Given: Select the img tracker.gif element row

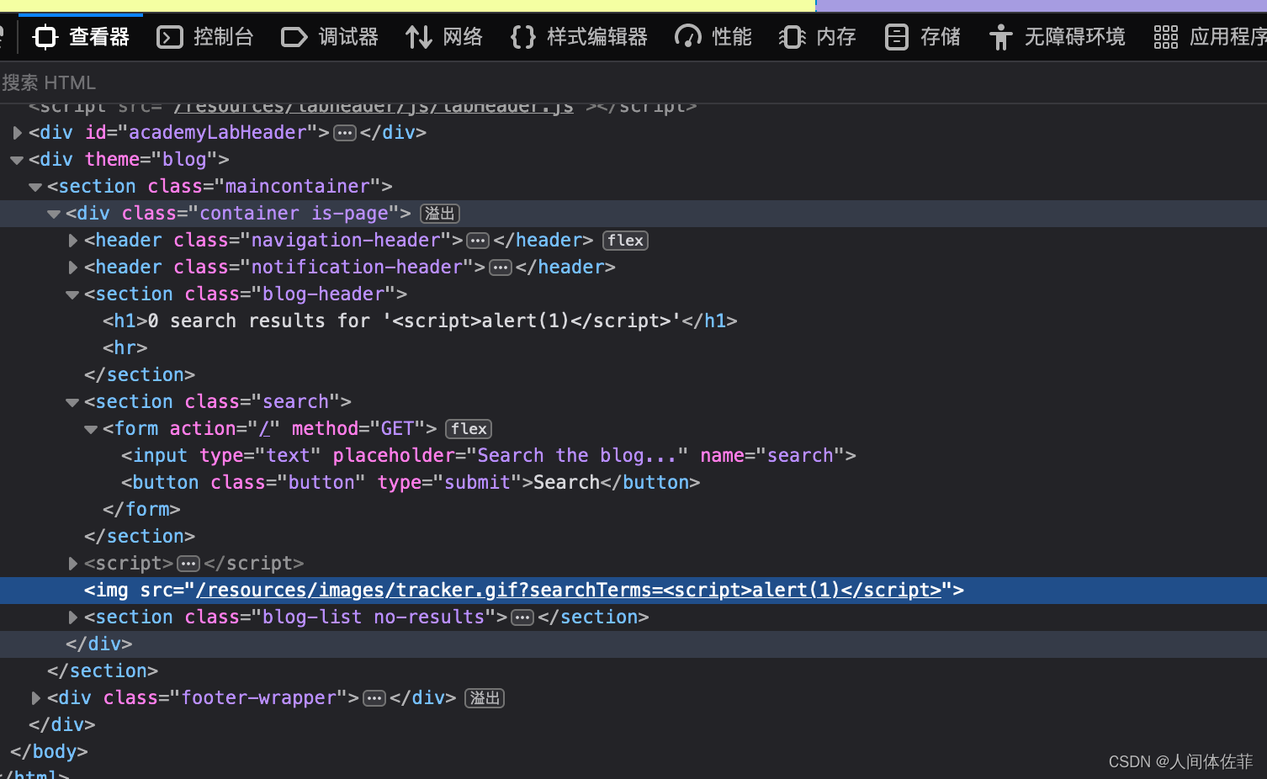Looking at the screenshot, I should pyautogui.click(x=633, y=591).
